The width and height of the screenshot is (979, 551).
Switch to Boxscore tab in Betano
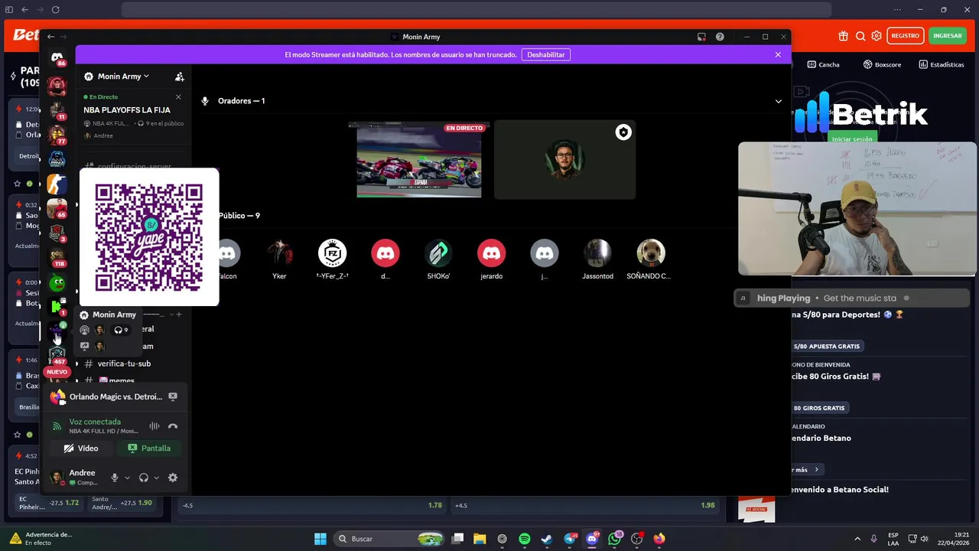(x=882, y=64)
